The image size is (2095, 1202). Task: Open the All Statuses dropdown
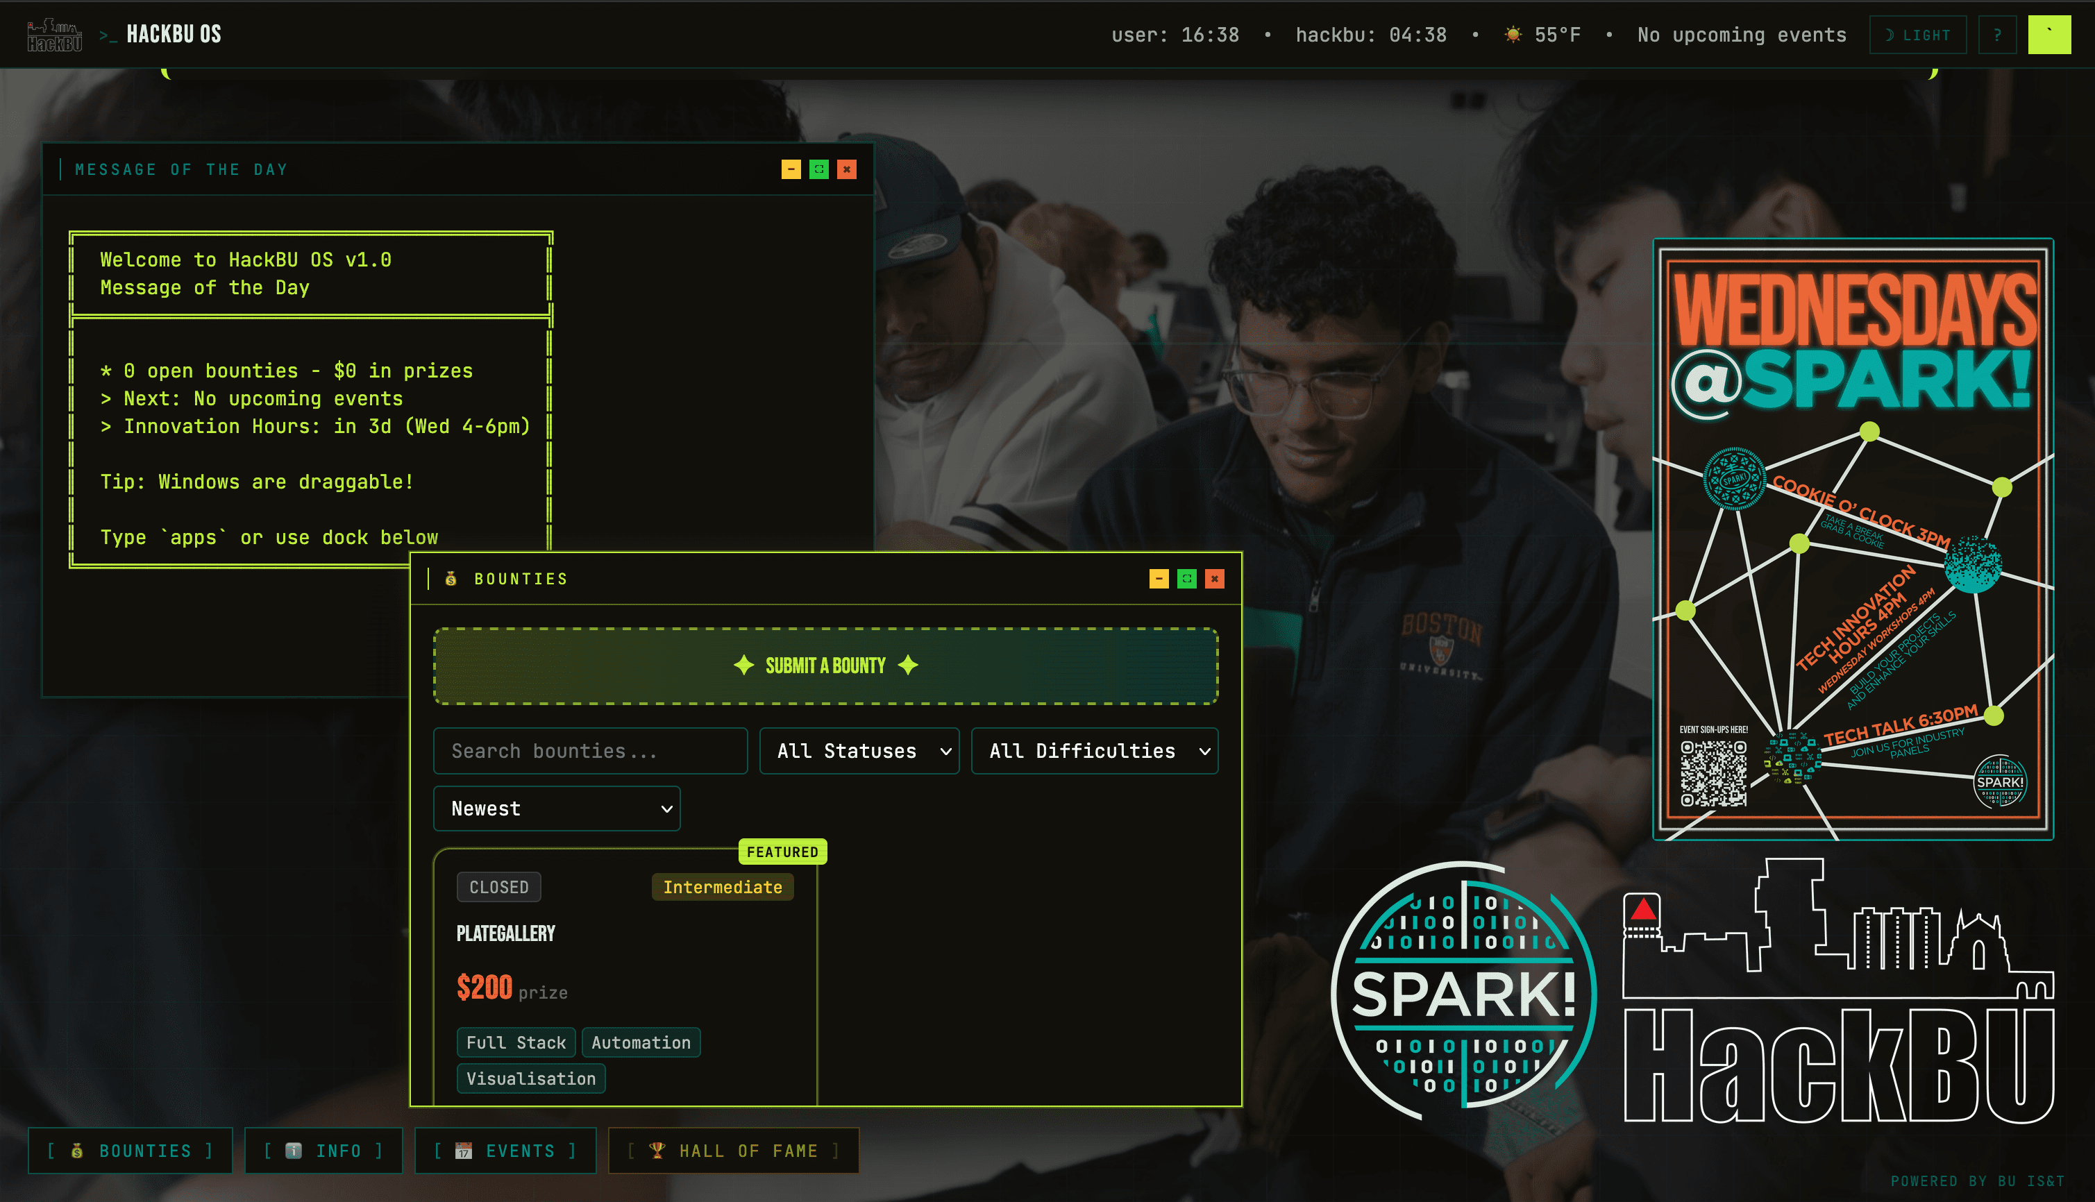click(x=859, y=750)
